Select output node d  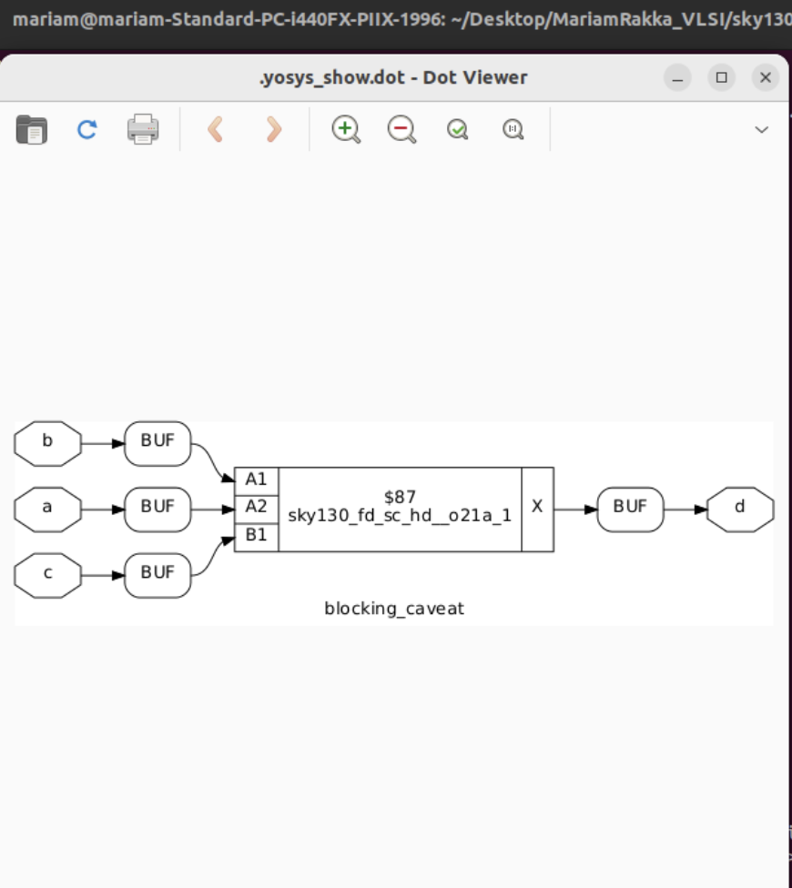point(740,509)
